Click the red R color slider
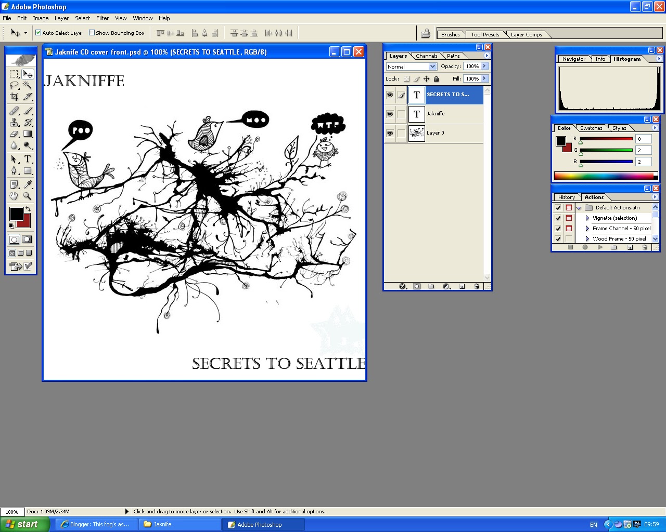 606,139
